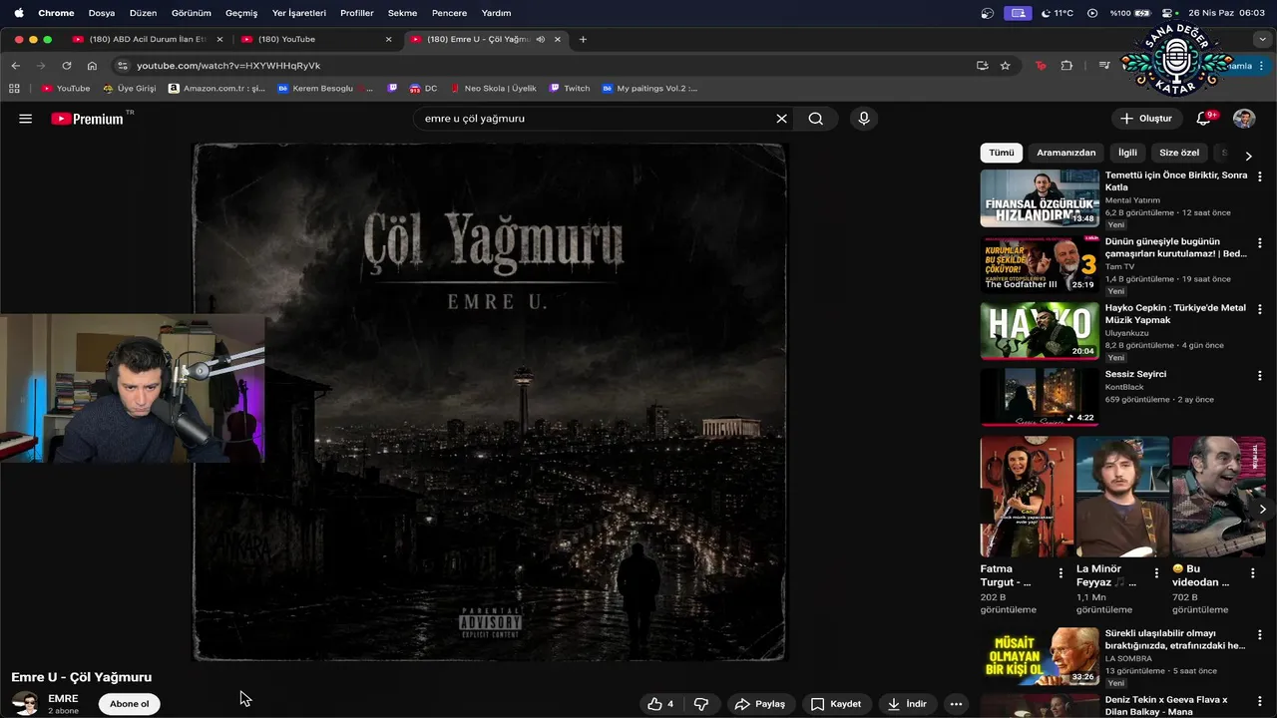Open more actions three-dot menu under video

[956, 704]
